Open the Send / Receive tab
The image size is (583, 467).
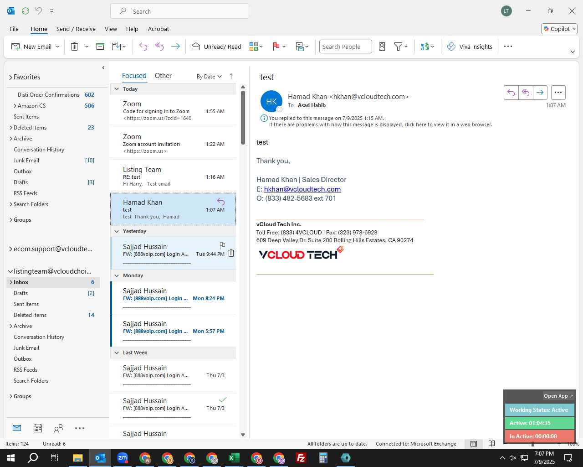(x=76, y=29)
